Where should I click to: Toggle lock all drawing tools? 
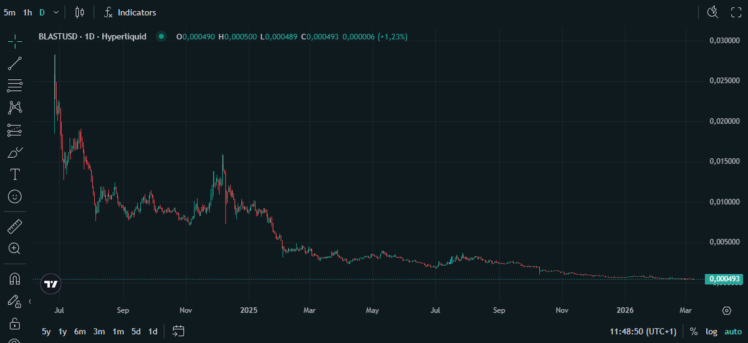pos(15,324)
